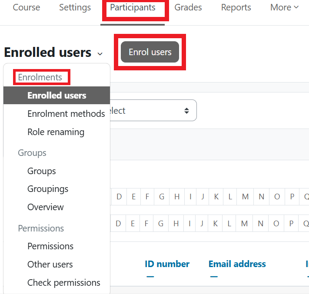This screenshot has width=309, height=294.
Task: Sort by ID number column
Action: (x=167, y=264)
